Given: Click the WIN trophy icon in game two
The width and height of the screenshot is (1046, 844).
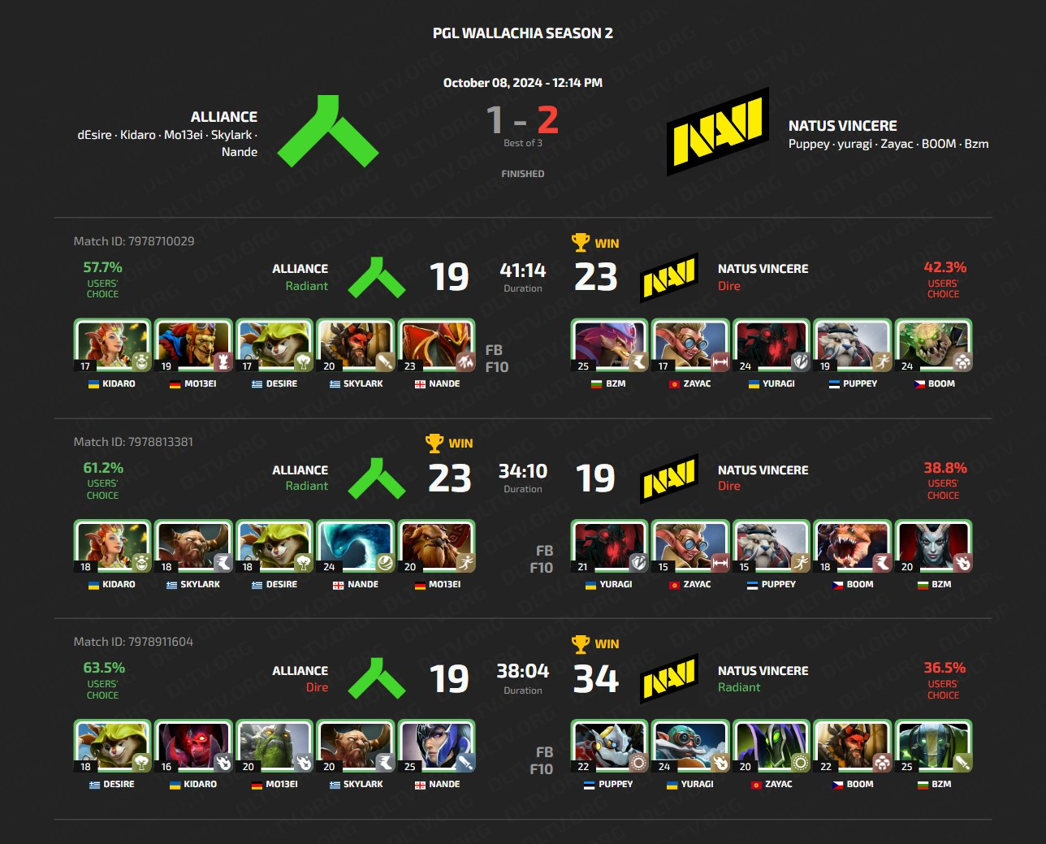Looking at the screenshot, I should click(x=434, y=443).
